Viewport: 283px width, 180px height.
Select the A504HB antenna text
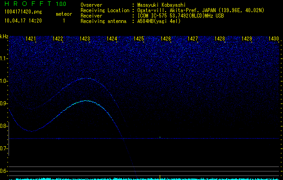point(158,21)
